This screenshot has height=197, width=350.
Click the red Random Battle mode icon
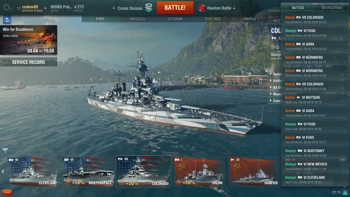click(x=202, y=8)
